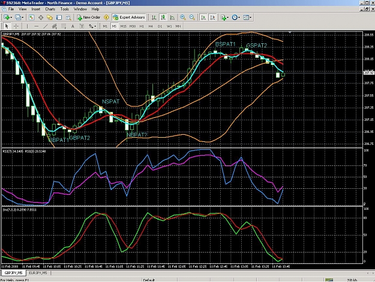Click the connection status bars indicator
375x282 pixels.
[x=329, y=280]
